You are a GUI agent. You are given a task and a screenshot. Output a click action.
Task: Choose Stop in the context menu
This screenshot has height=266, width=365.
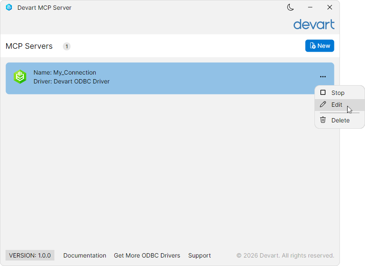[340, 93]
